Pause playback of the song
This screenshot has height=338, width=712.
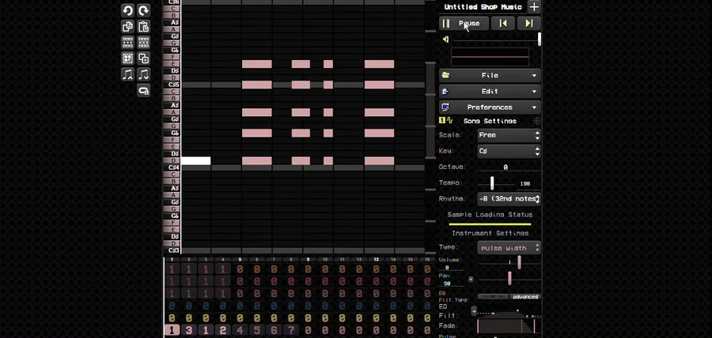pyautogui.click(x=464, y=24)
